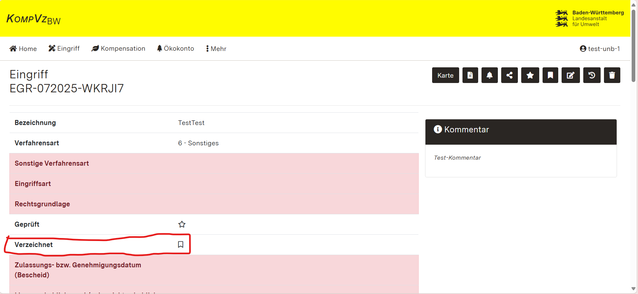
Task: Toggle the Geprüft star outline
Action: pyautogui.click(x=182, y=224)
